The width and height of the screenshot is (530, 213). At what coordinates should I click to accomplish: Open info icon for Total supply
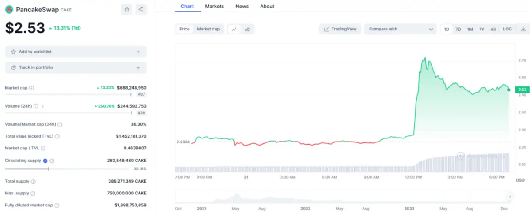click(34, 181)
